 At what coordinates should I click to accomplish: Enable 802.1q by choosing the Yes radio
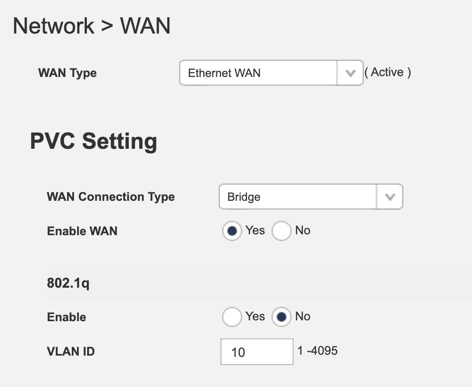click(x=232, y=317)
